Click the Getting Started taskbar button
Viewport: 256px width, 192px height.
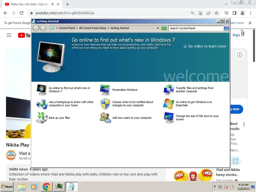71,186
